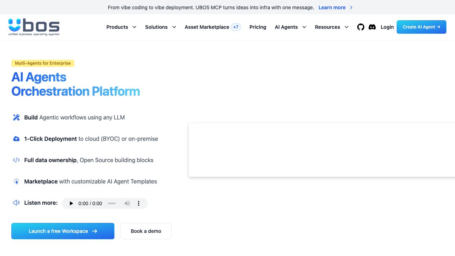The height and width of the screenshot is (256, 455).
Task: Mute the audio player volume
Action: pyautogui.click(x=127, y=203)
